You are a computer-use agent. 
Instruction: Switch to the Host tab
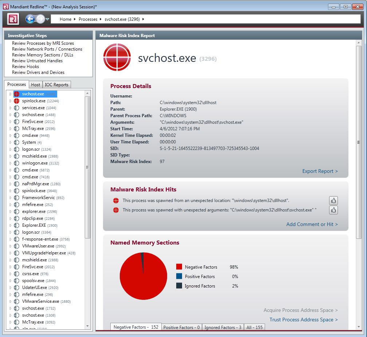pyautogui.click(x=36, y=85)
